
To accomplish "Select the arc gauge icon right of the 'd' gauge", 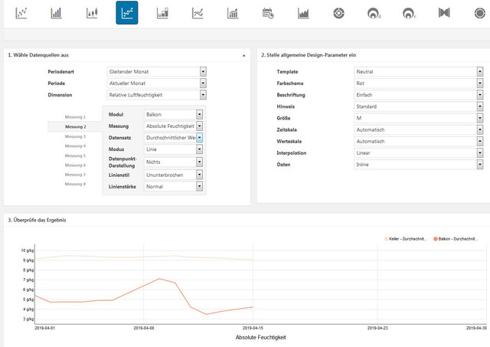I will [x=409, y=13].
